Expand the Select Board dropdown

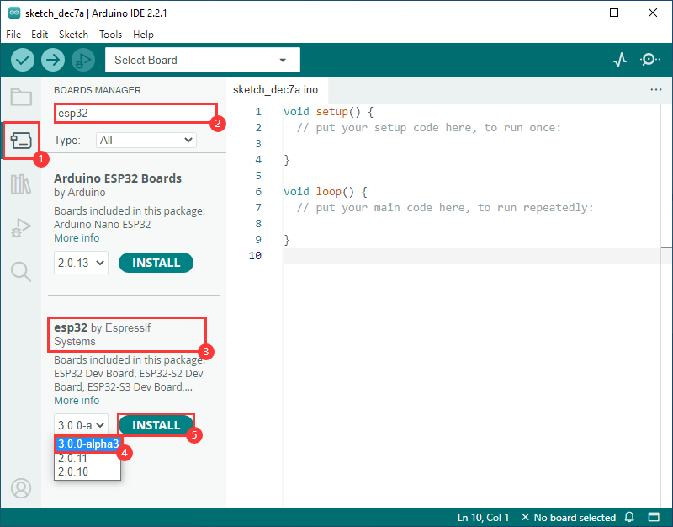[x=203, y=60]
